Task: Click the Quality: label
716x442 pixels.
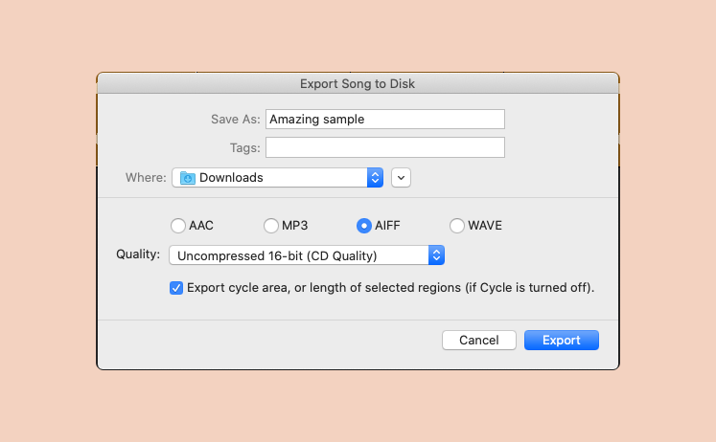Action: click(x=138, y=254)
